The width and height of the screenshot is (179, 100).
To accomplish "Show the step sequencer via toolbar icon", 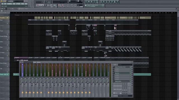I will click(89, 2).
